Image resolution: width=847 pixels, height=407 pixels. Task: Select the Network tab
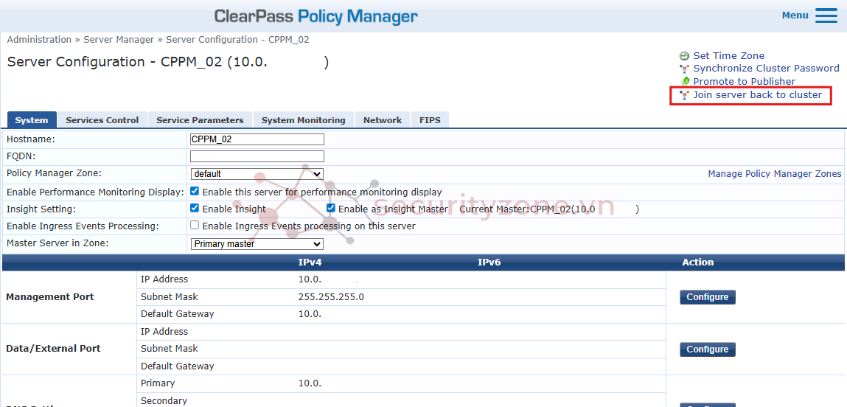coord(382,120)
